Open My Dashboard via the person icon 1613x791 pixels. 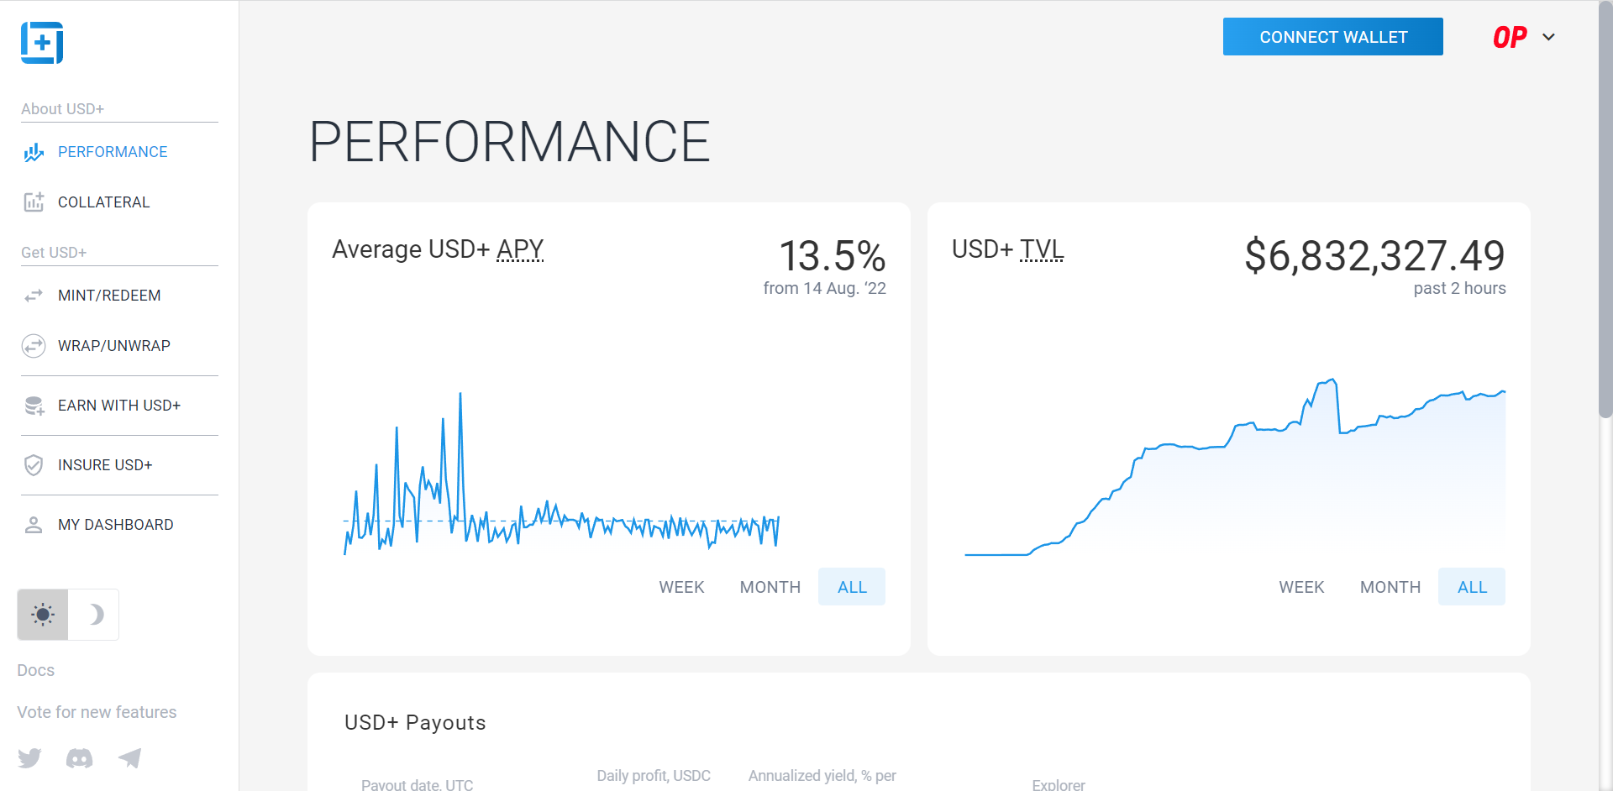[x=33, y=524]
